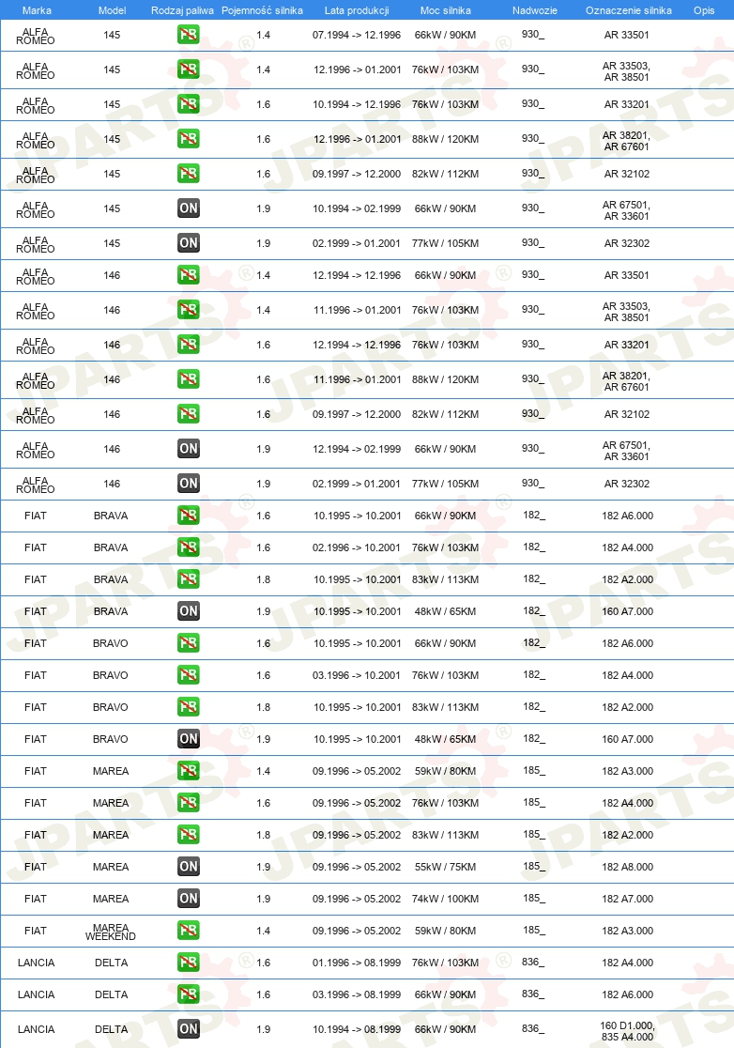The height and width of the screenshot is (1048, 734).
Task: Click engine code 160 A7.000 in Fiat Brava row
Action: 628,611
